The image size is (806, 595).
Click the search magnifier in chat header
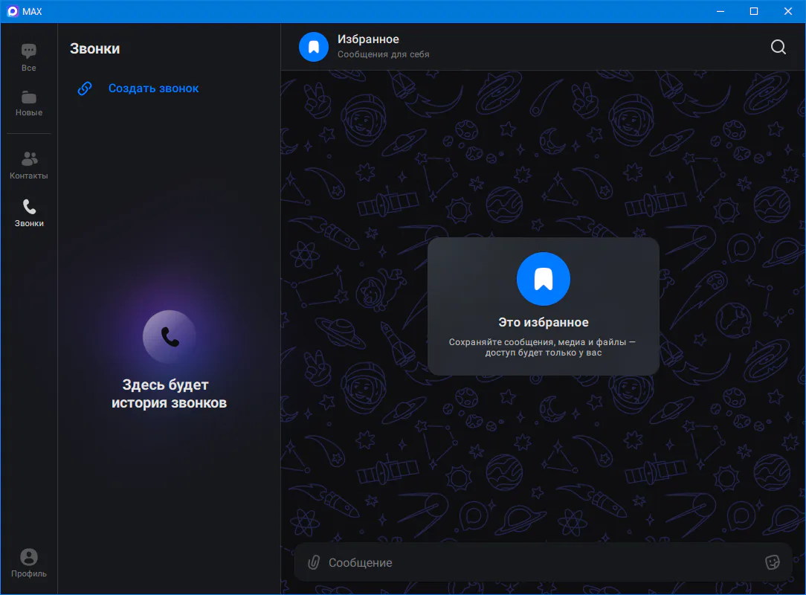[x=778, y=47]
